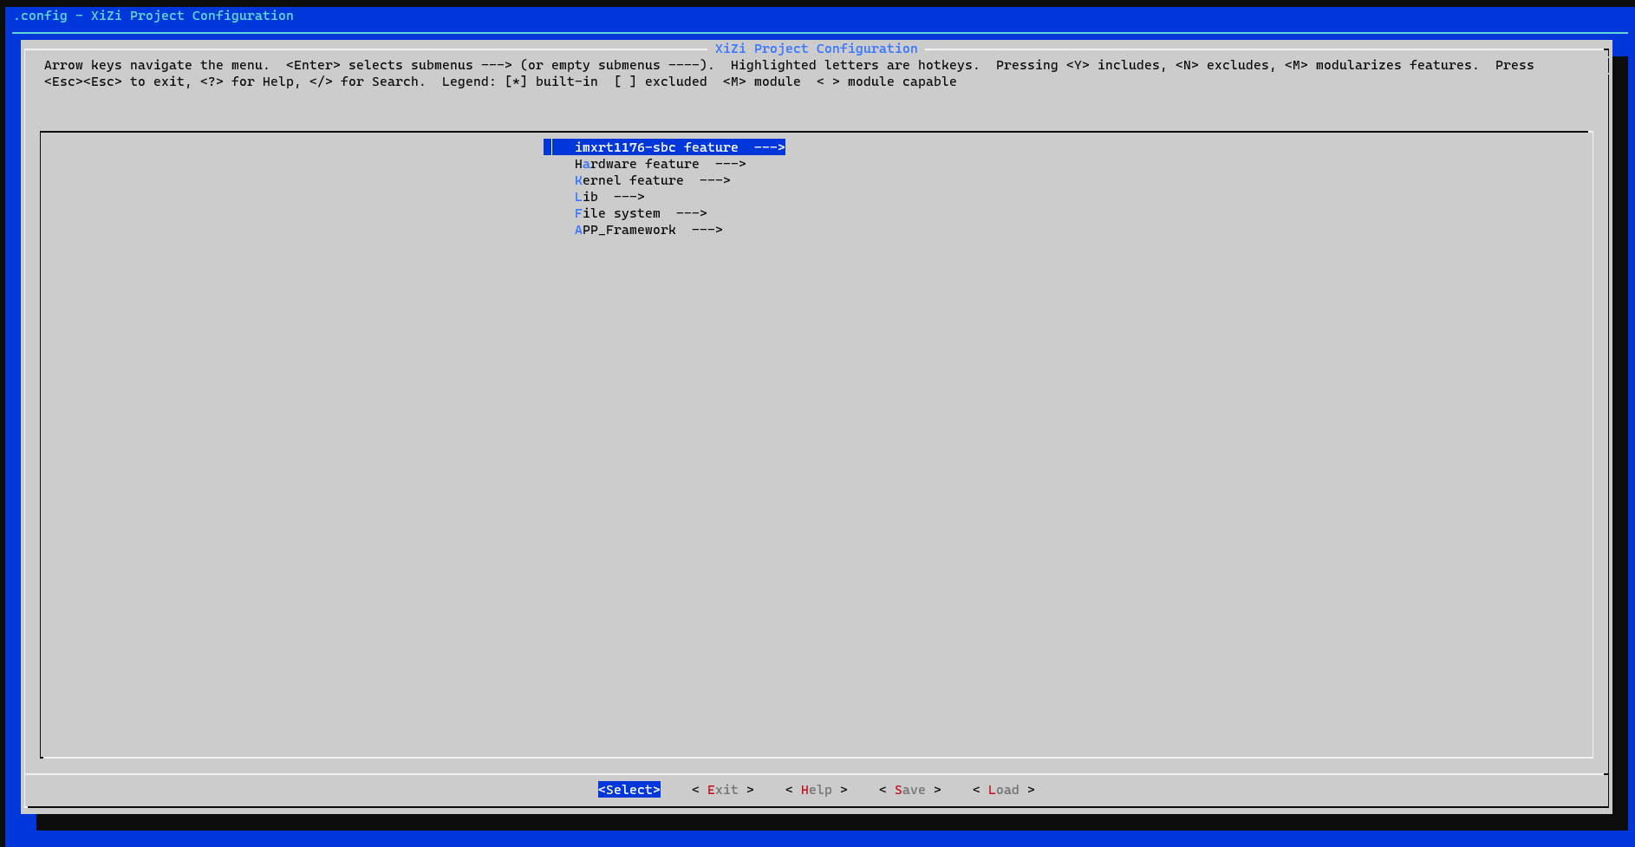Image resolution: width=1635 pixels, height=847 pixels.
Task: Click the .config window title text
Action: click(x=153, y=16)
